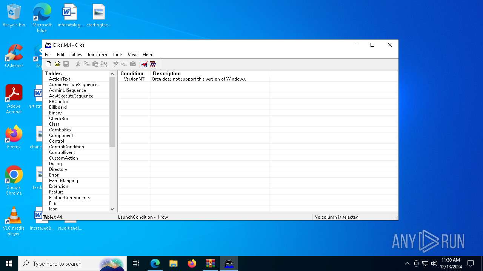Select the VLC media player desktop icon
This screenshot has width=483, height=271.
pyautogui.click(x=14, y=221)
